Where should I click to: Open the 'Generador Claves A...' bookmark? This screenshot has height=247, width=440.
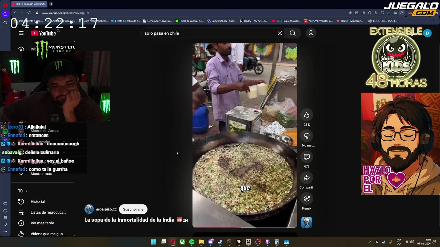click(157, 21)
